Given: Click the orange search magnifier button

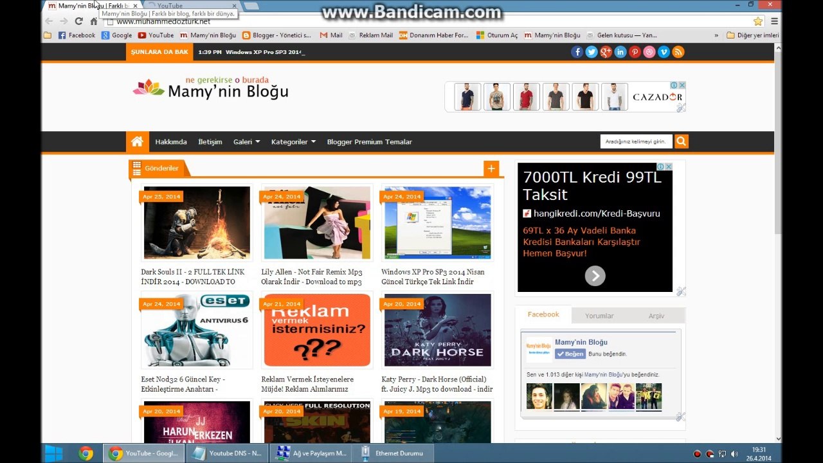Looking at the screenshot, I should coord(682,141).
